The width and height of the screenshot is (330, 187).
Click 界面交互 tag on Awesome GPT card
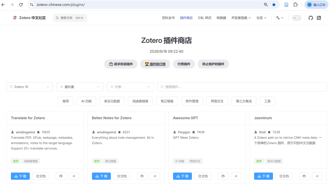click(x=195, y=161)
